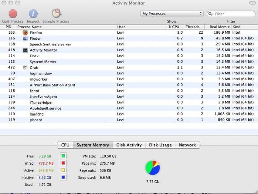This screenshot has height=194, width=258.
Task: Click the 3.29 GB Free value
Action: point(45,156)
